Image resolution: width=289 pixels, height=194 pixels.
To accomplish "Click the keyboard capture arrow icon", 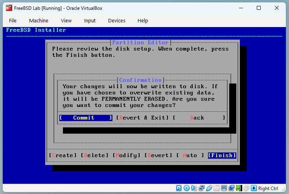I will (x=254, y=188).
